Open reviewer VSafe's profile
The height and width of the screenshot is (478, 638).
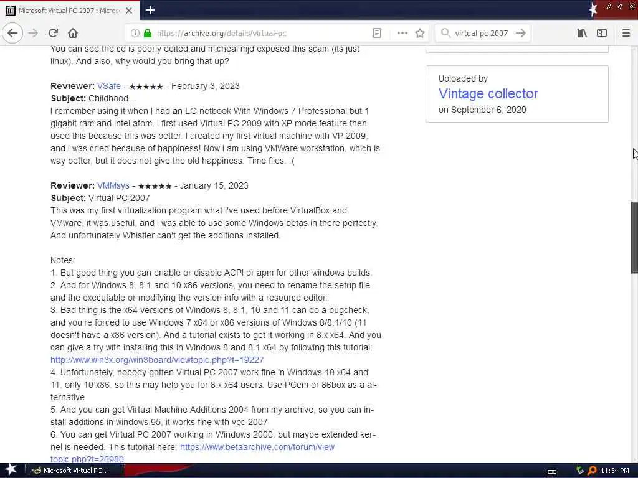(x=108, y=86)
